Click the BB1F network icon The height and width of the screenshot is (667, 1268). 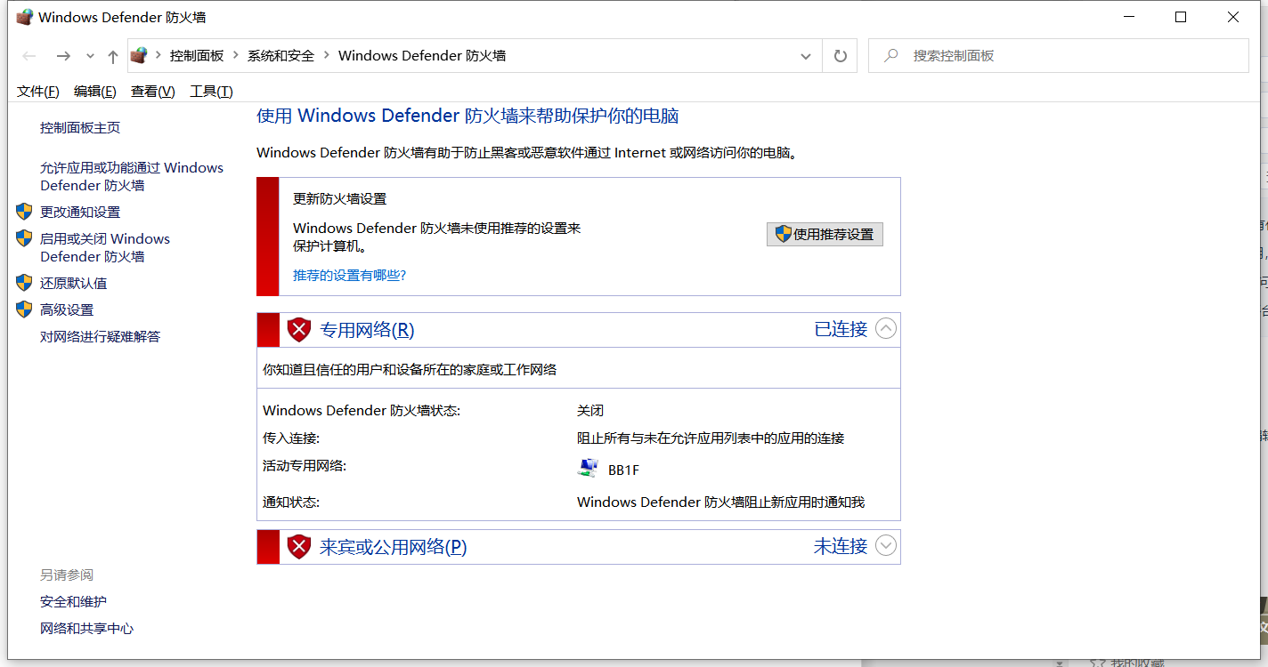pos(588,470)
